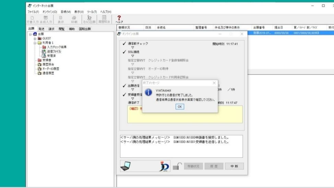The height and width of the screenshot is (188, 334).
Task: Collapse the 出願 root tree node
Action: (30, 34)
